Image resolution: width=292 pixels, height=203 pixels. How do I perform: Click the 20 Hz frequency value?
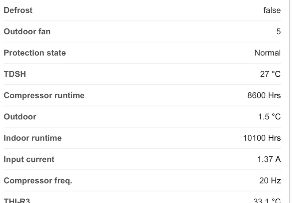coord(270,181)
